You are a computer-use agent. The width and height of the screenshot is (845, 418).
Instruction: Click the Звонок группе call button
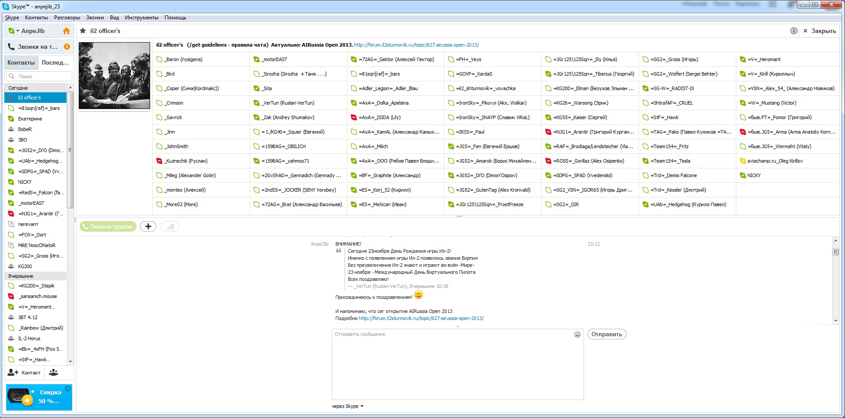(x=108, y=226)
